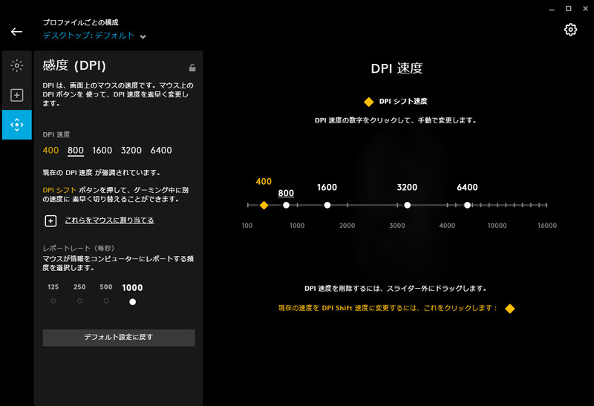Image resolution: width=594 pixels, height=406 pixels.
Task: Click the 1600 slider point
Action: 327,206
